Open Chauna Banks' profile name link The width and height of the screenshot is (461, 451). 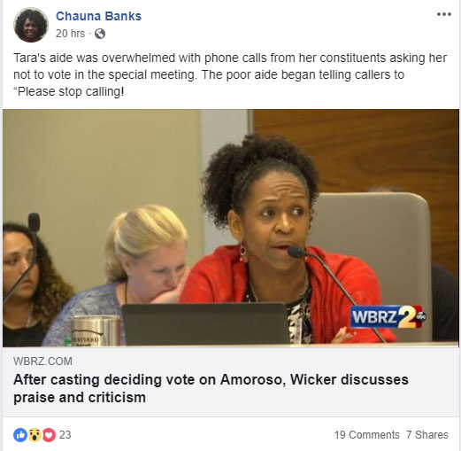pyautogui.click(x=98, y=16)
